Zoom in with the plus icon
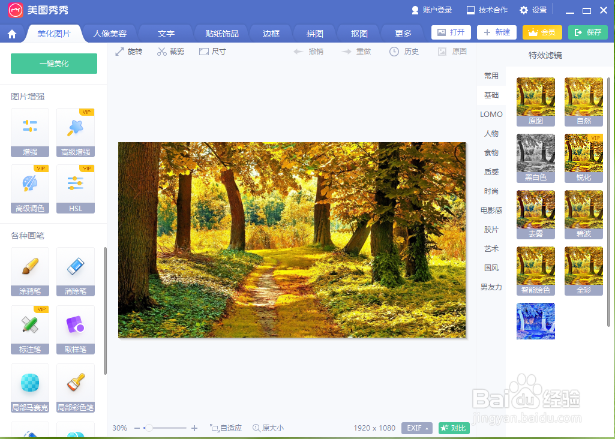The width and height of the screenshot is (615, 439). (x=194, y=428)
